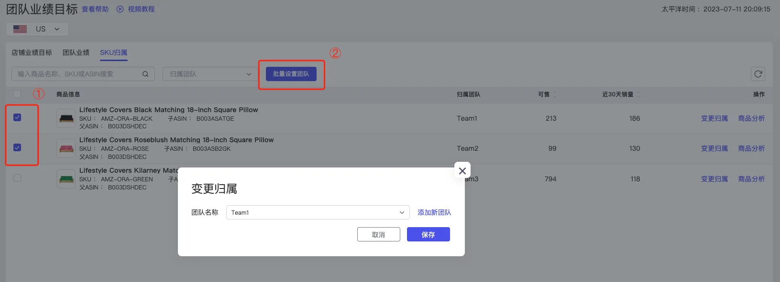Click the 130 sales value
780x282 pixels.
click(635, 148)
